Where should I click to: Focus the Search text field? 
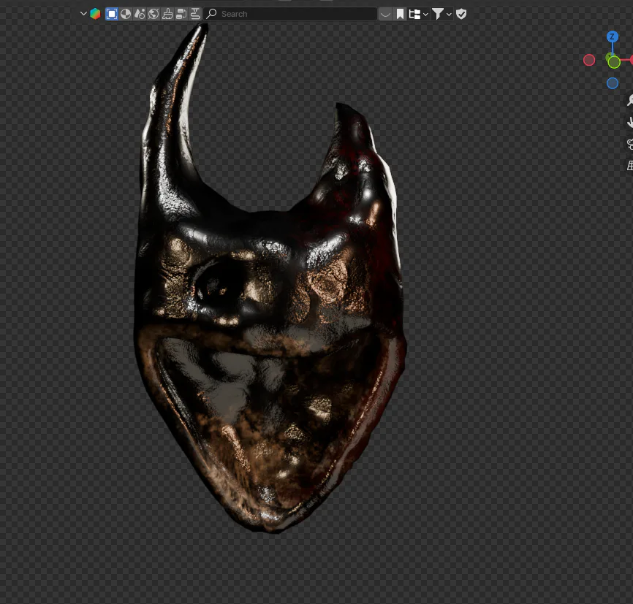click(290, 14)
